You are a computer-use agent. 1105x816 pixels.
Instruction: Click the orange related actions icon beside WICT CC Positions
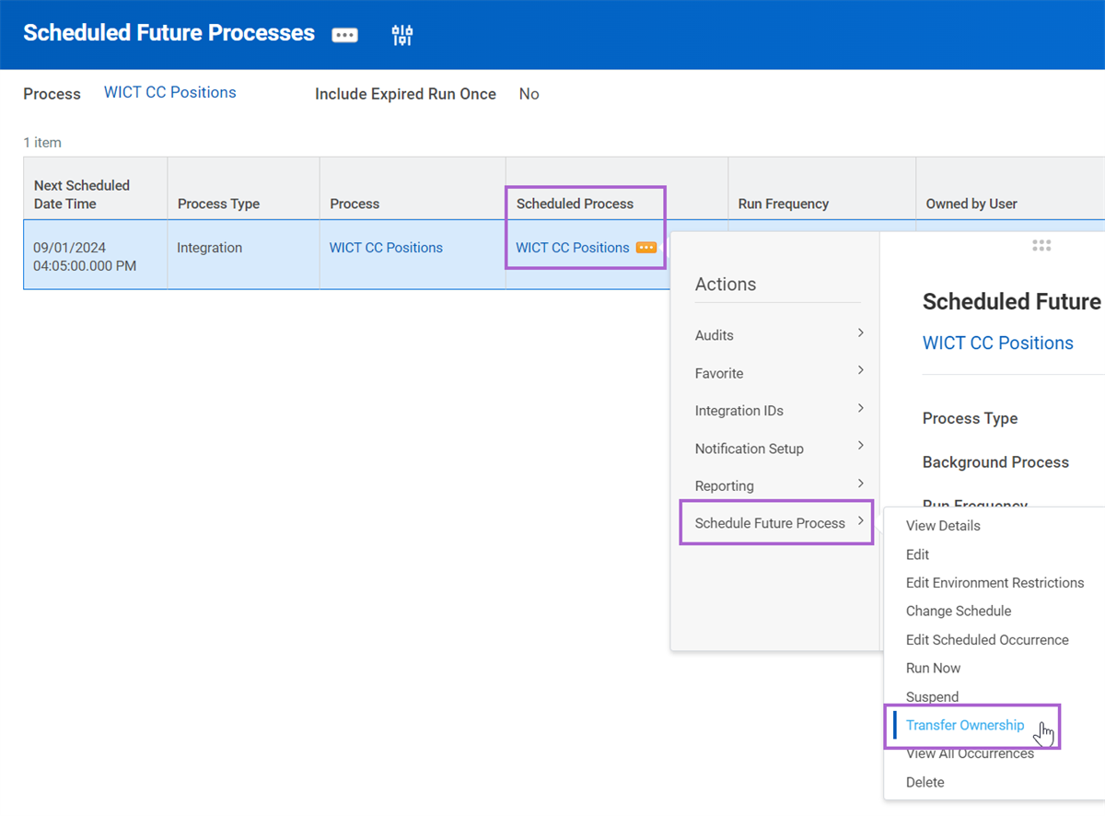tap(646, 248)
